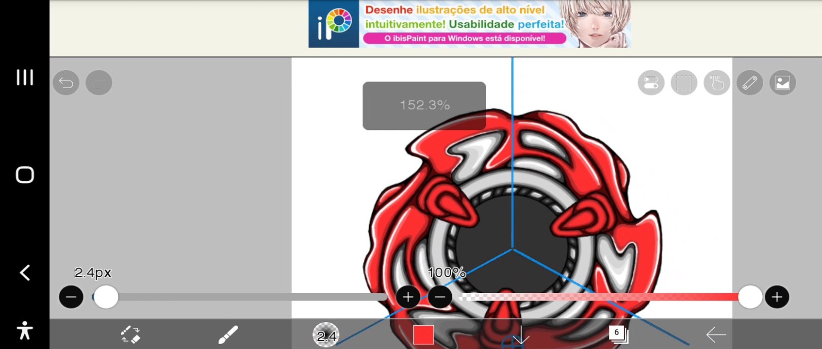Screen dimensions: 822x349
Task: Decrease brush opacity with minus button
Action: pyautogui.click(x=440, y=297)
